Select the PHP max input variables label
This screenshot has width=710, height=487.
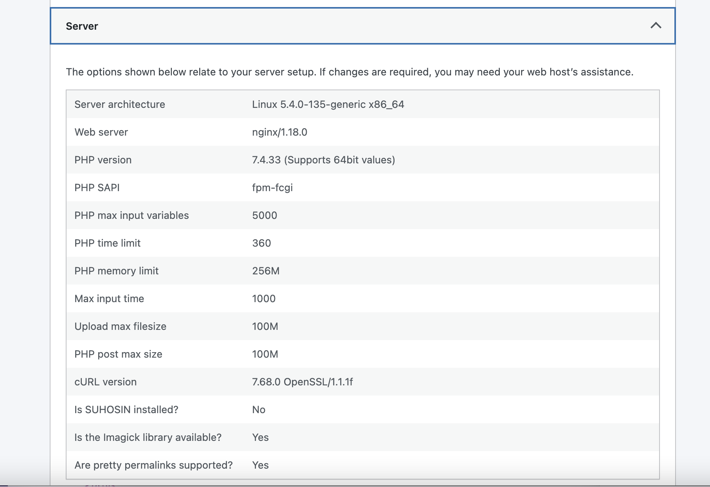[132, 215]
